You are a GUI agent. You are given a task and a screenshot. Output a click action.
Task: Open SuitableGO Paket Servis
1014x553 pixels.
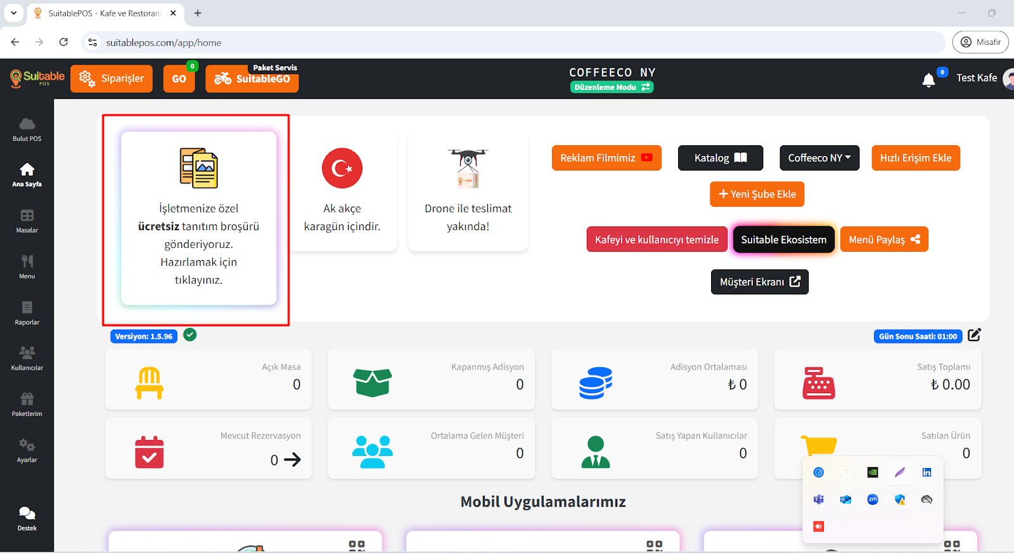click(252, 79)
